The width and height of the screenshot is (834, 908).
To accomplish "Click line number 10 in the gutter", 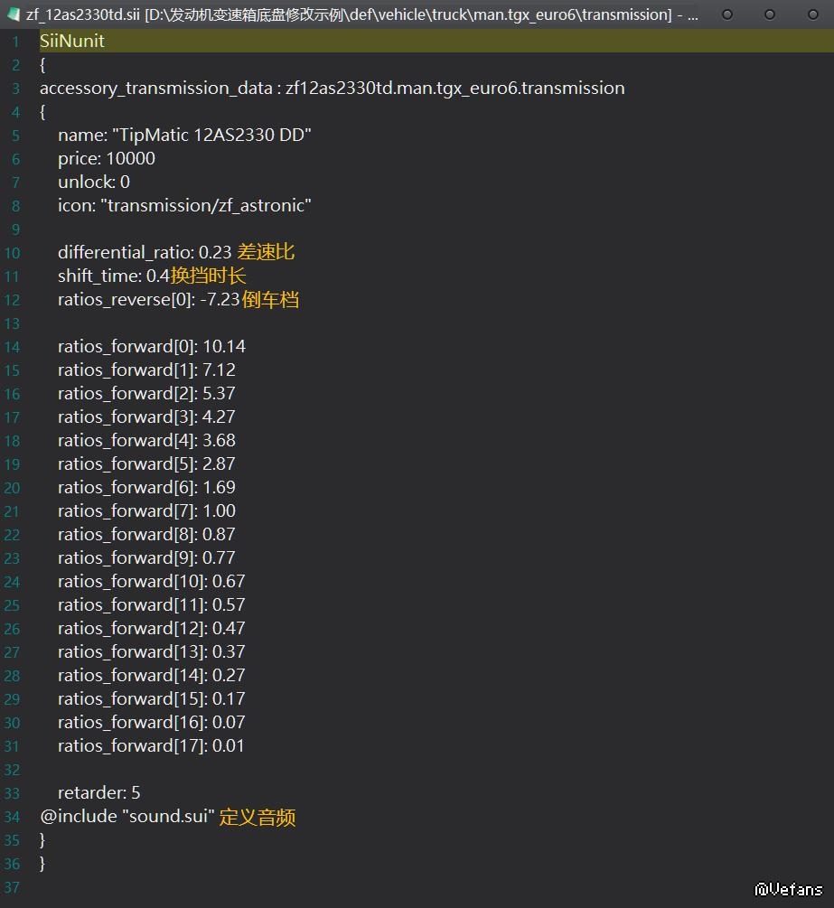I will [x=13, y=252].
